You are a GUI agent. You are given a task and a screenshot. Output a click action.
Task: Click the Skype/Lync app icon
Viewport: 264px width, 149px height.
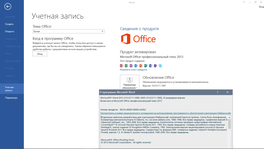click(x=160, y=66)
